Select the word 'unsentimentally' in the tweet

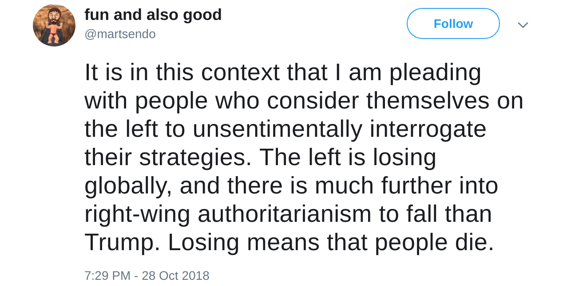277,129
